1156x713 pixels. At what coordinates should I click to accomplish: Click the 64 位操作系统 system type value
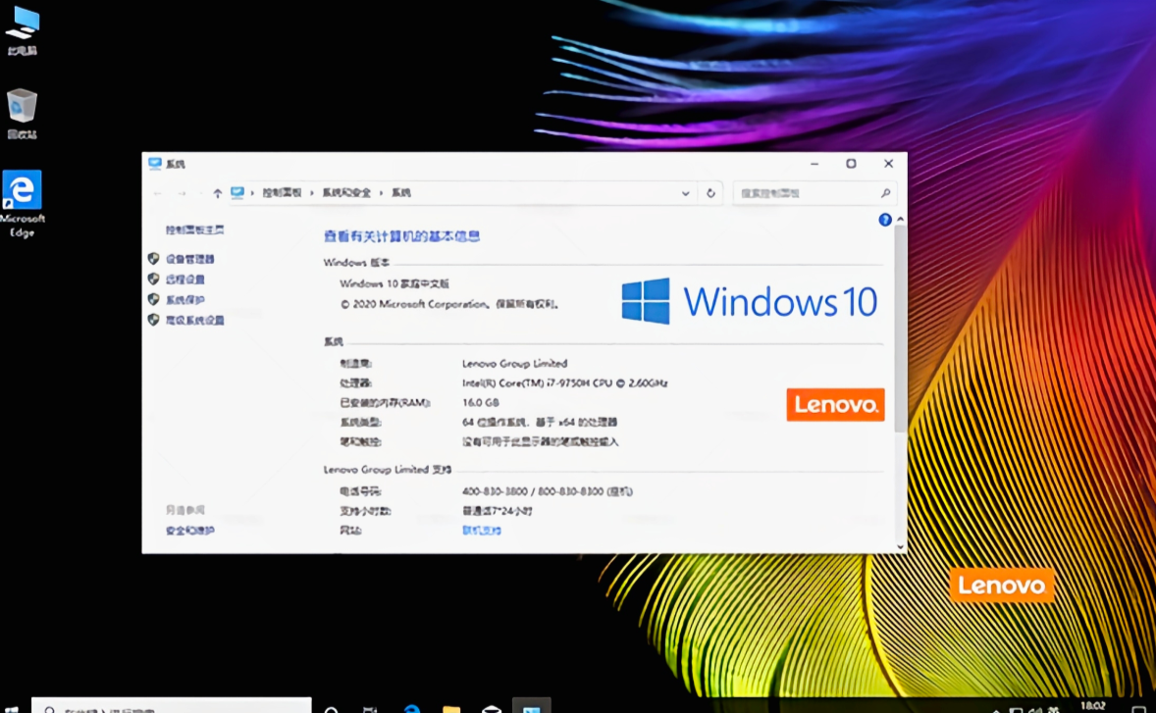tap(540, 422)
